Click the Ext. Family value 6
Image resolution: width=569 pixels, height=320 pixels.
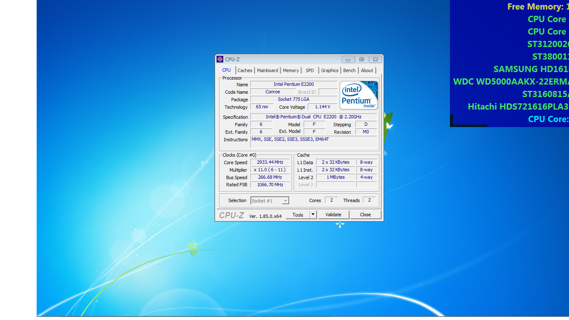[x=261, y=132]
